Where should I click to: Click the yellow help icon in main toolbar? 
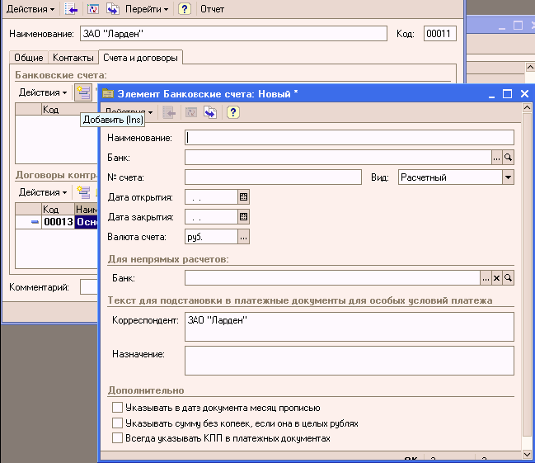click(185, 9)
